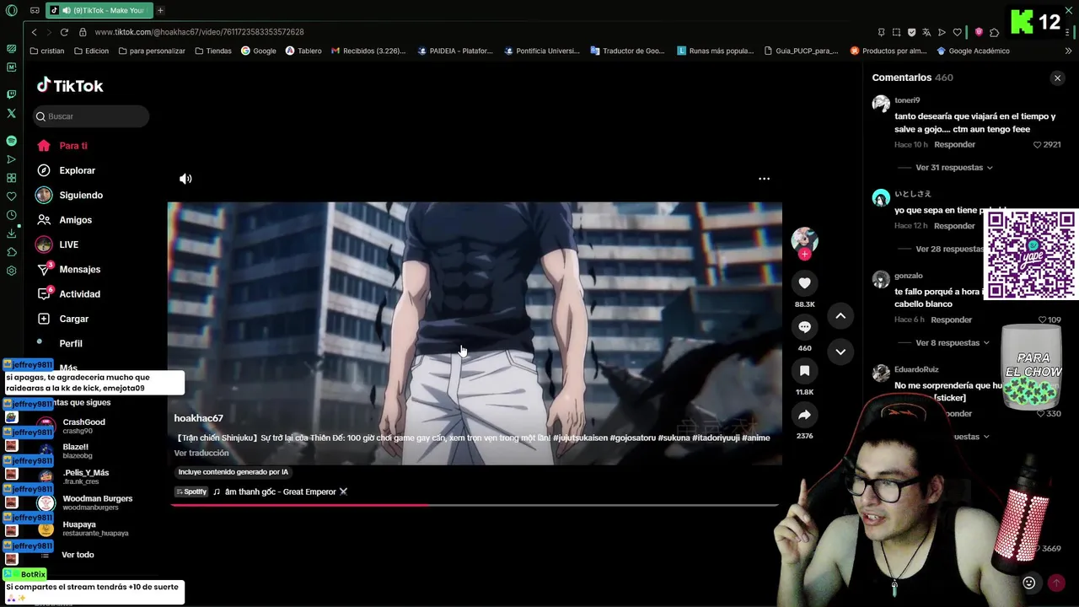The image size is (1079, 607).
Task: Open the Edicion bookmarks folder
Action: (x=91, y=51)
